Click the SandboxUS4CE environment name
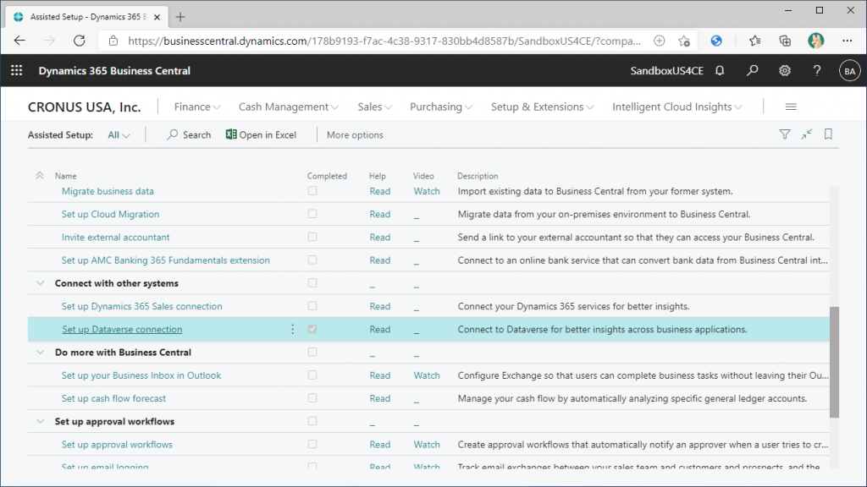Image resolution: width=867 pixels, height=487 pixels. [667, 71]
